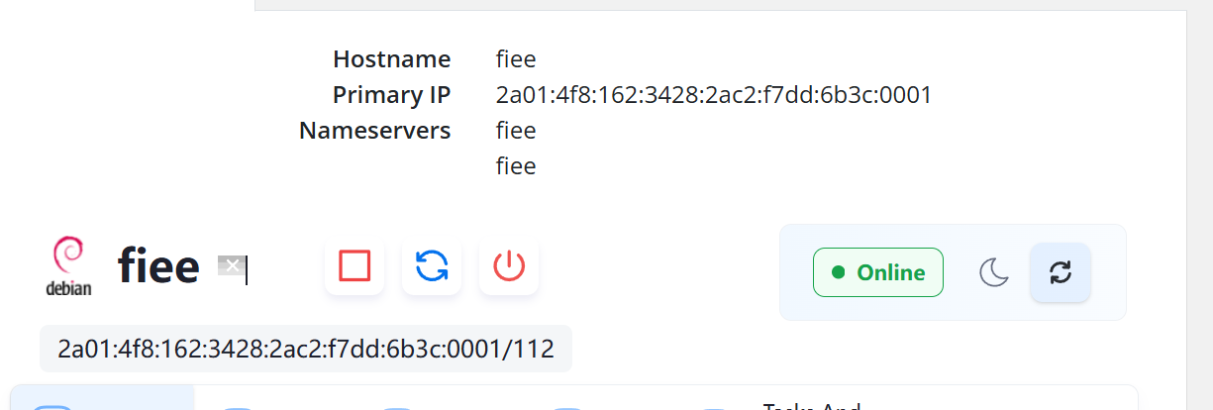Image resolution: width=1213 pixels, height=410 pixels.
Task: Click the last Nameservers entry fiee
Action: point(516,166)
